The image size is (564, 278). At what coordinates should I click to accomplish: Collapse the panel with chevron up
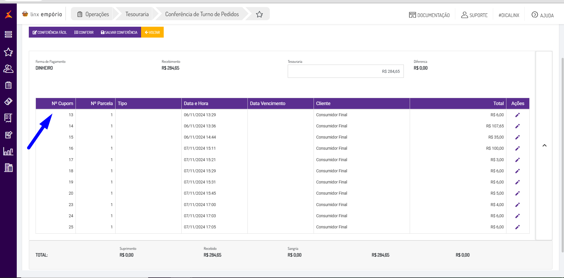tap(544, 146)
